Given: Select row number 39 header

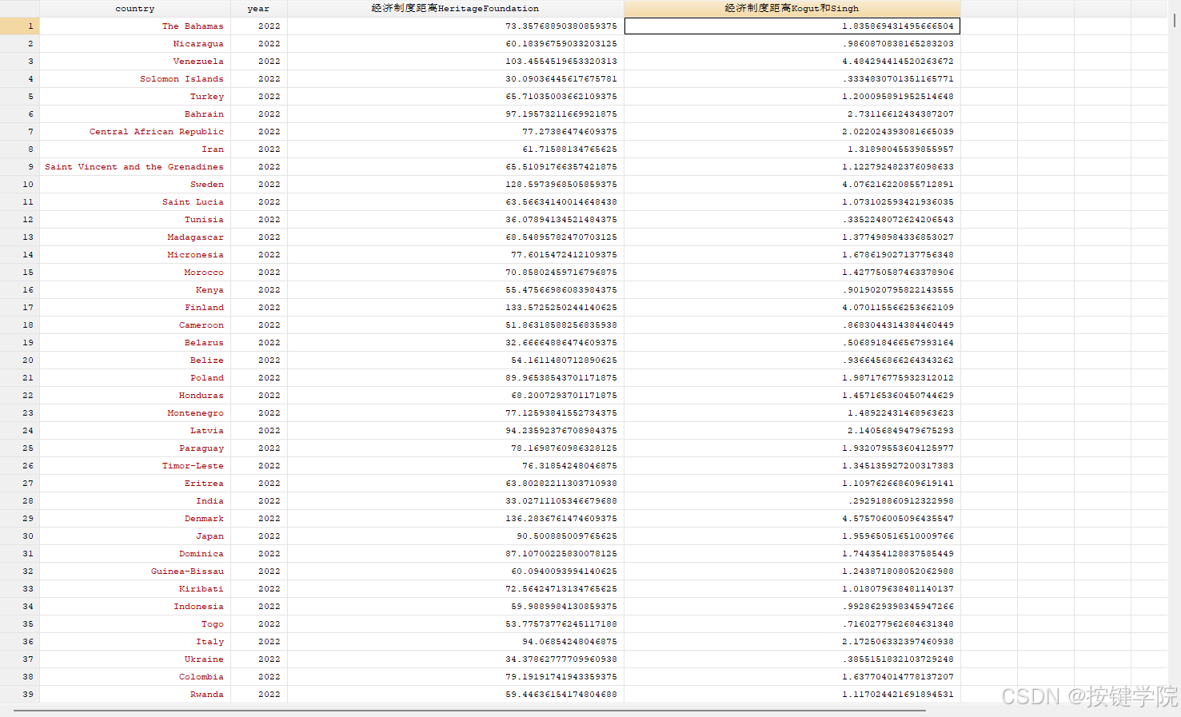Looking at the screenshot, I should coord(20,695).
